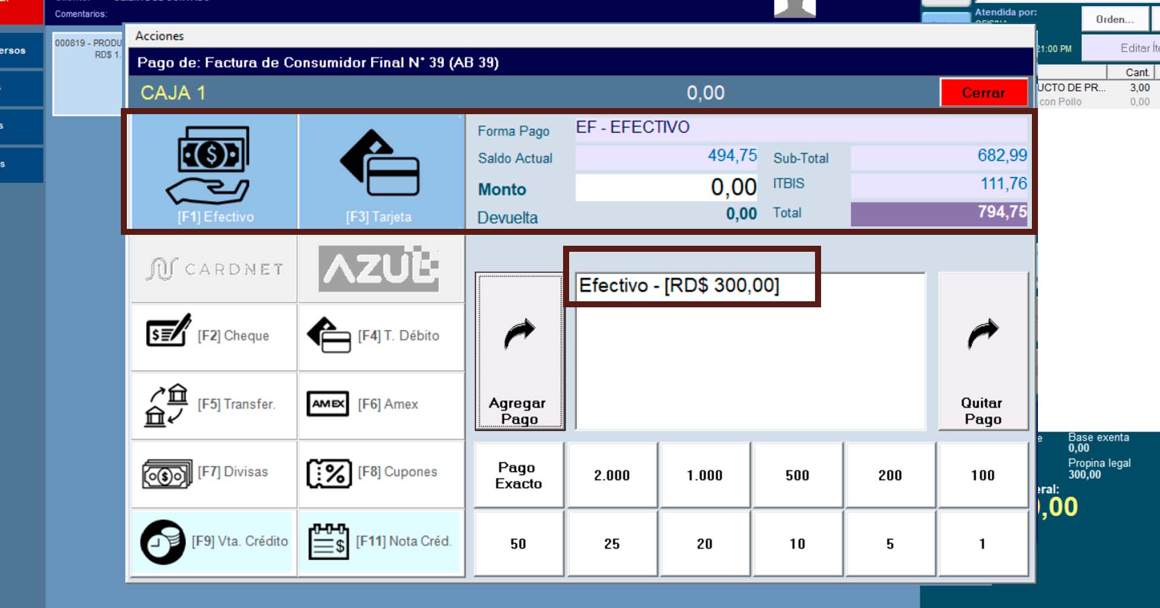Select F6 Amex payment method

(381, 405)
